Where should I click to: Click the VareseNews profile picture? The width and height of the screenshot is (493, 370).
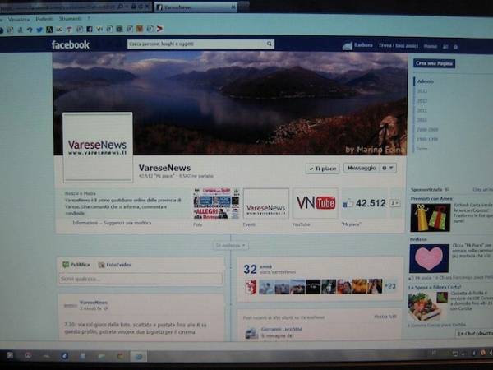click(x=98, y=147)
